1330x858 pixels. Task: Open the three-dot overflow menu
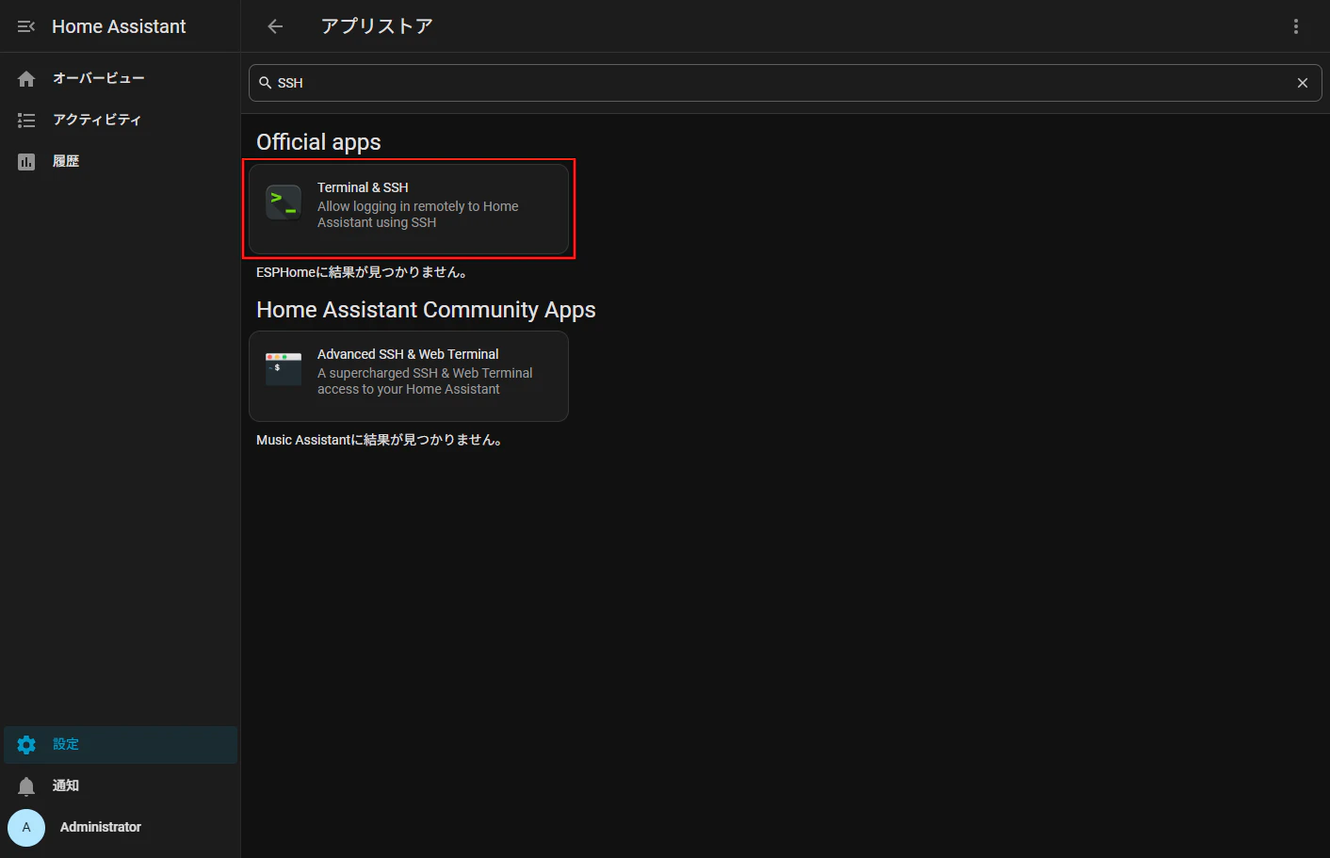1296,26
